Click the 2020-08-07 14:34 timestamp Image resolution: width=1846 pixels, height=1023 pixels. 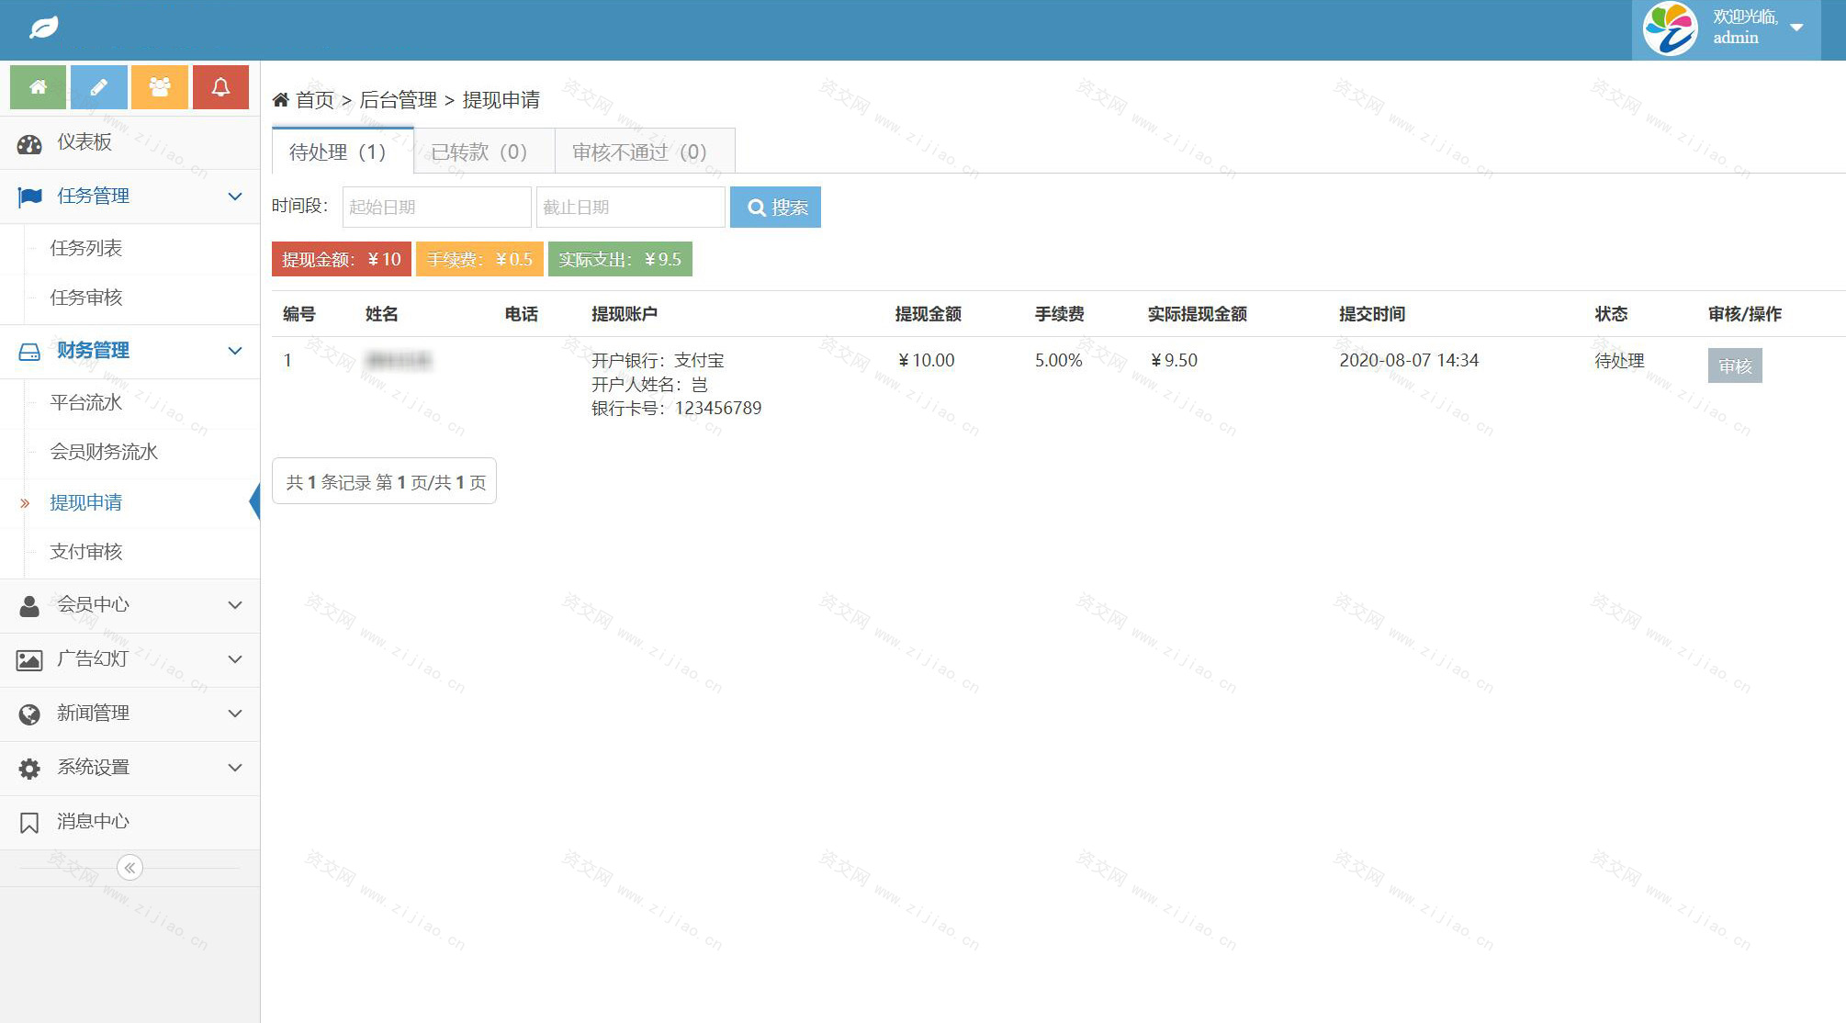click(1409, 360)
